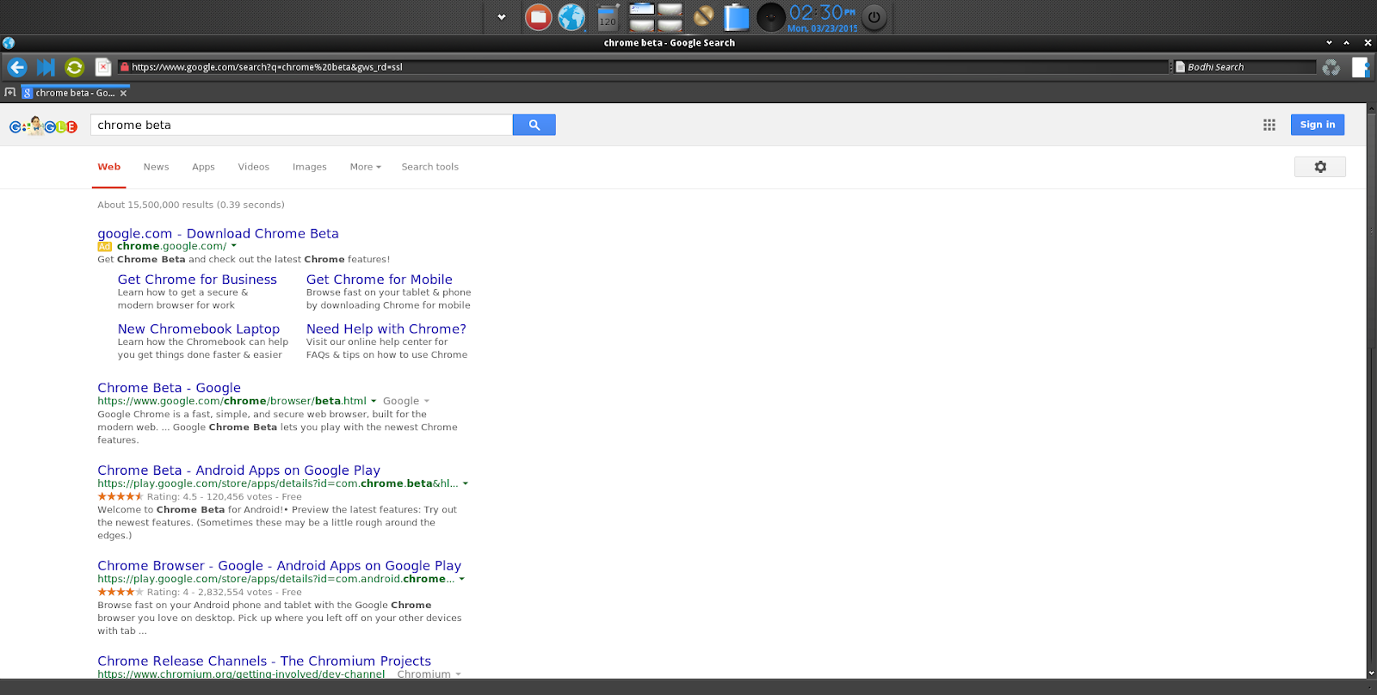
Task: Click the grey recycle icon in toolbar
Action: pyautogui.click(x=1331, y=67)
